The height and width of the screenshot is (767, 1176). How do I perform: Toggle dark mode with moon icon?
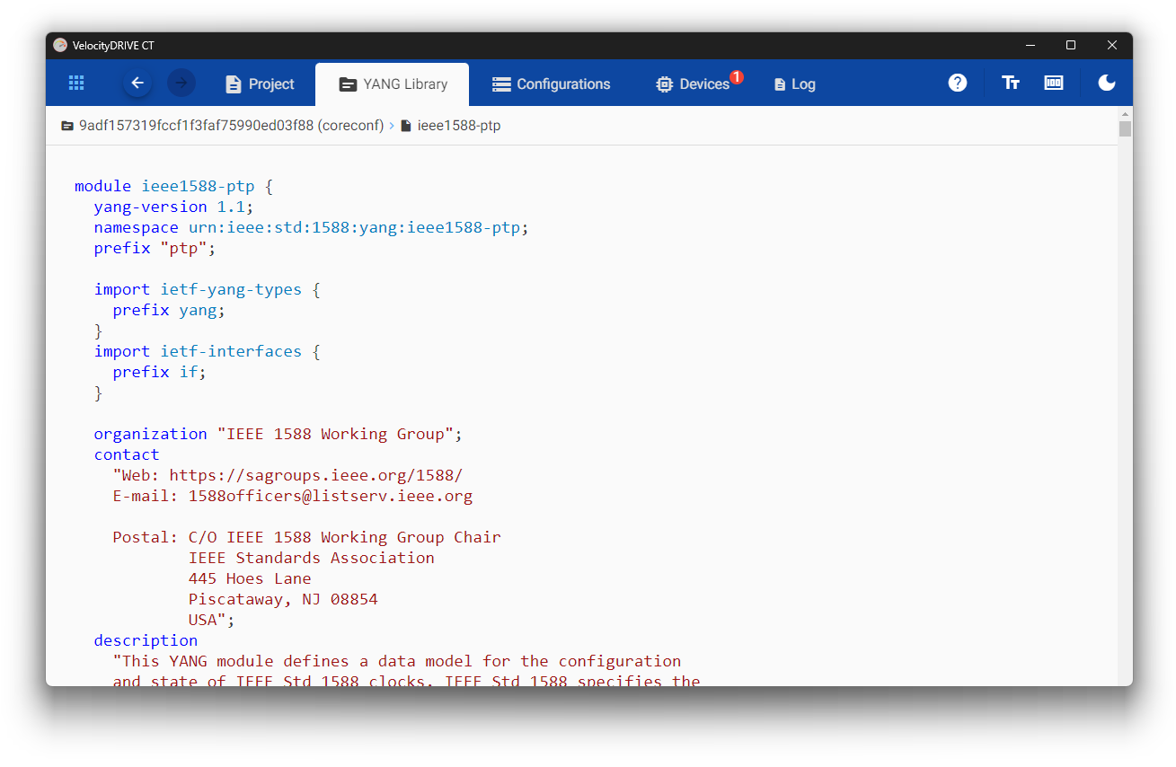coord(1107,84)
